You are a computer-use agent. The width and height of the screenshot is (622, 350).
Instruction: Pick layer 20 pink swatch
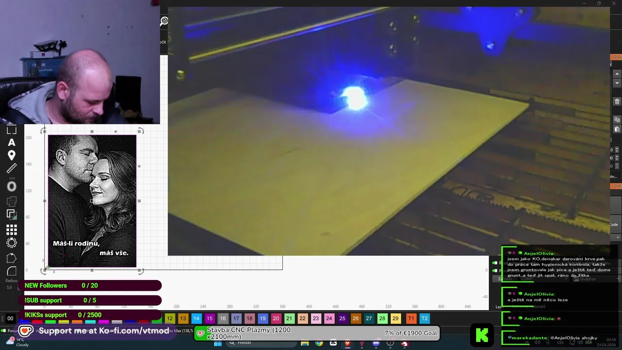pyautogui.click(x=276, y=318)
